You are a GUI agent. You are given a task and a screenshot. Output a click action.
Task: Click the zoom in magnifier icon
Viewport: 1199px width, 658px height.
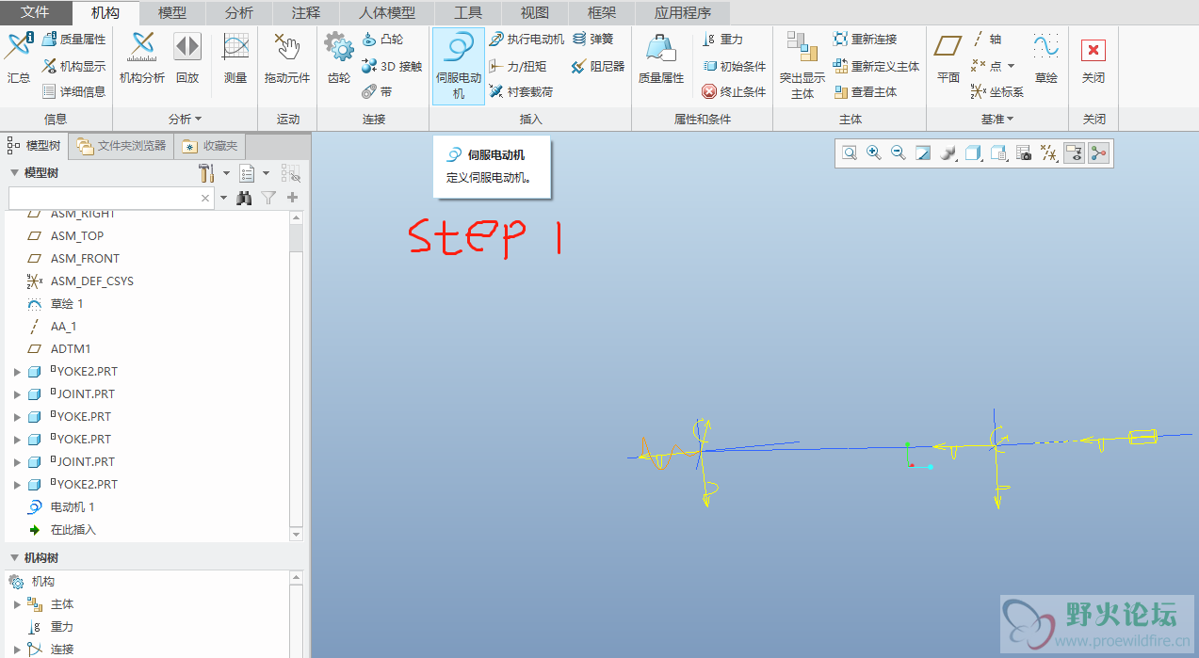pos(874,153)
